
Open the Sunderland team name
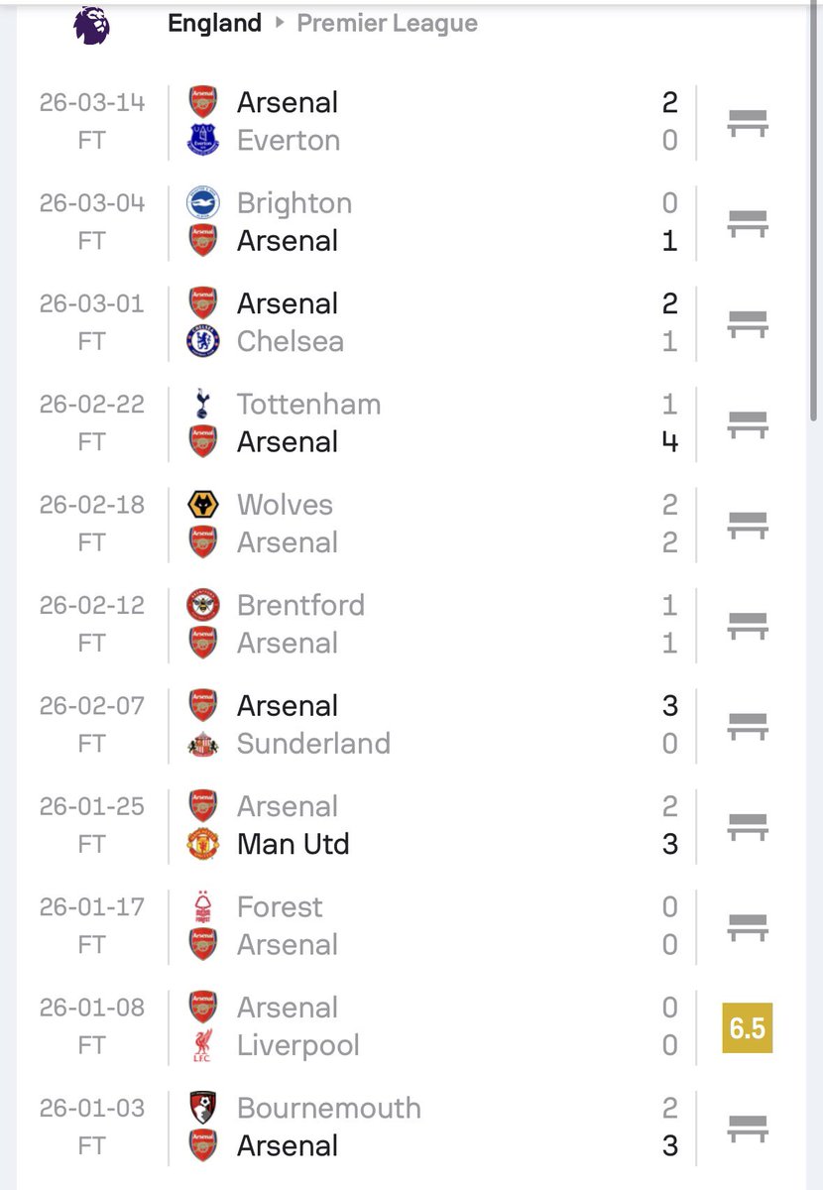point(313,744)
